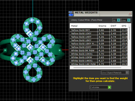Click the 5.91 grams value
Viewport: 135px width, 101px height.
pyautogui.click(x=101, y=47)
